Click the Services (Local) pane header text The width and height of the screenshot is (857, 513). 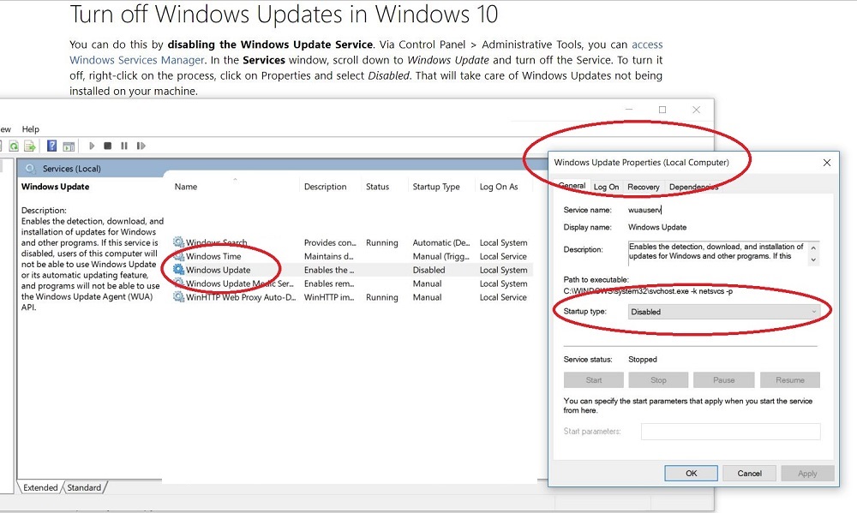[x=72, y=169]
